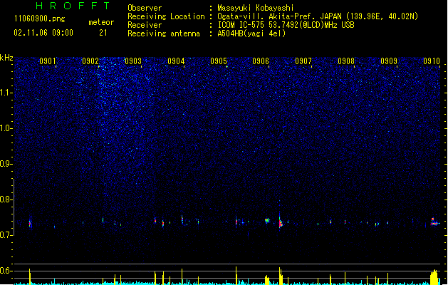This screenshot has width=448, height=285.
Task: Click the Observer label
Action: coord(145,8)
